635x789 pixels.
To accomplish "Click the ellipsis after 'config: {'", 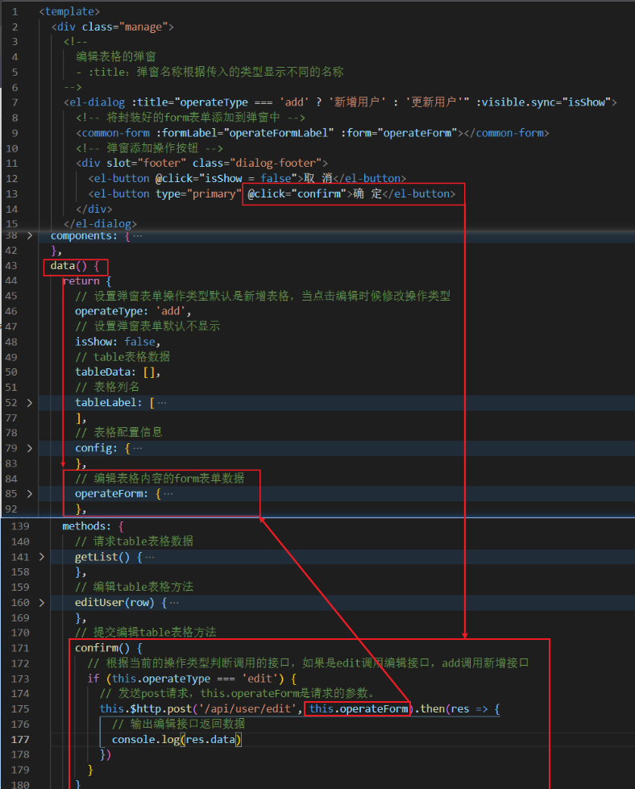I will [x=137, y=448].
